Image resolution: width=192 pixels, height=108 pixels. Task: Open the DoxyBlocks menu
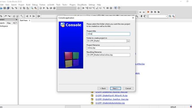point(82,5)
